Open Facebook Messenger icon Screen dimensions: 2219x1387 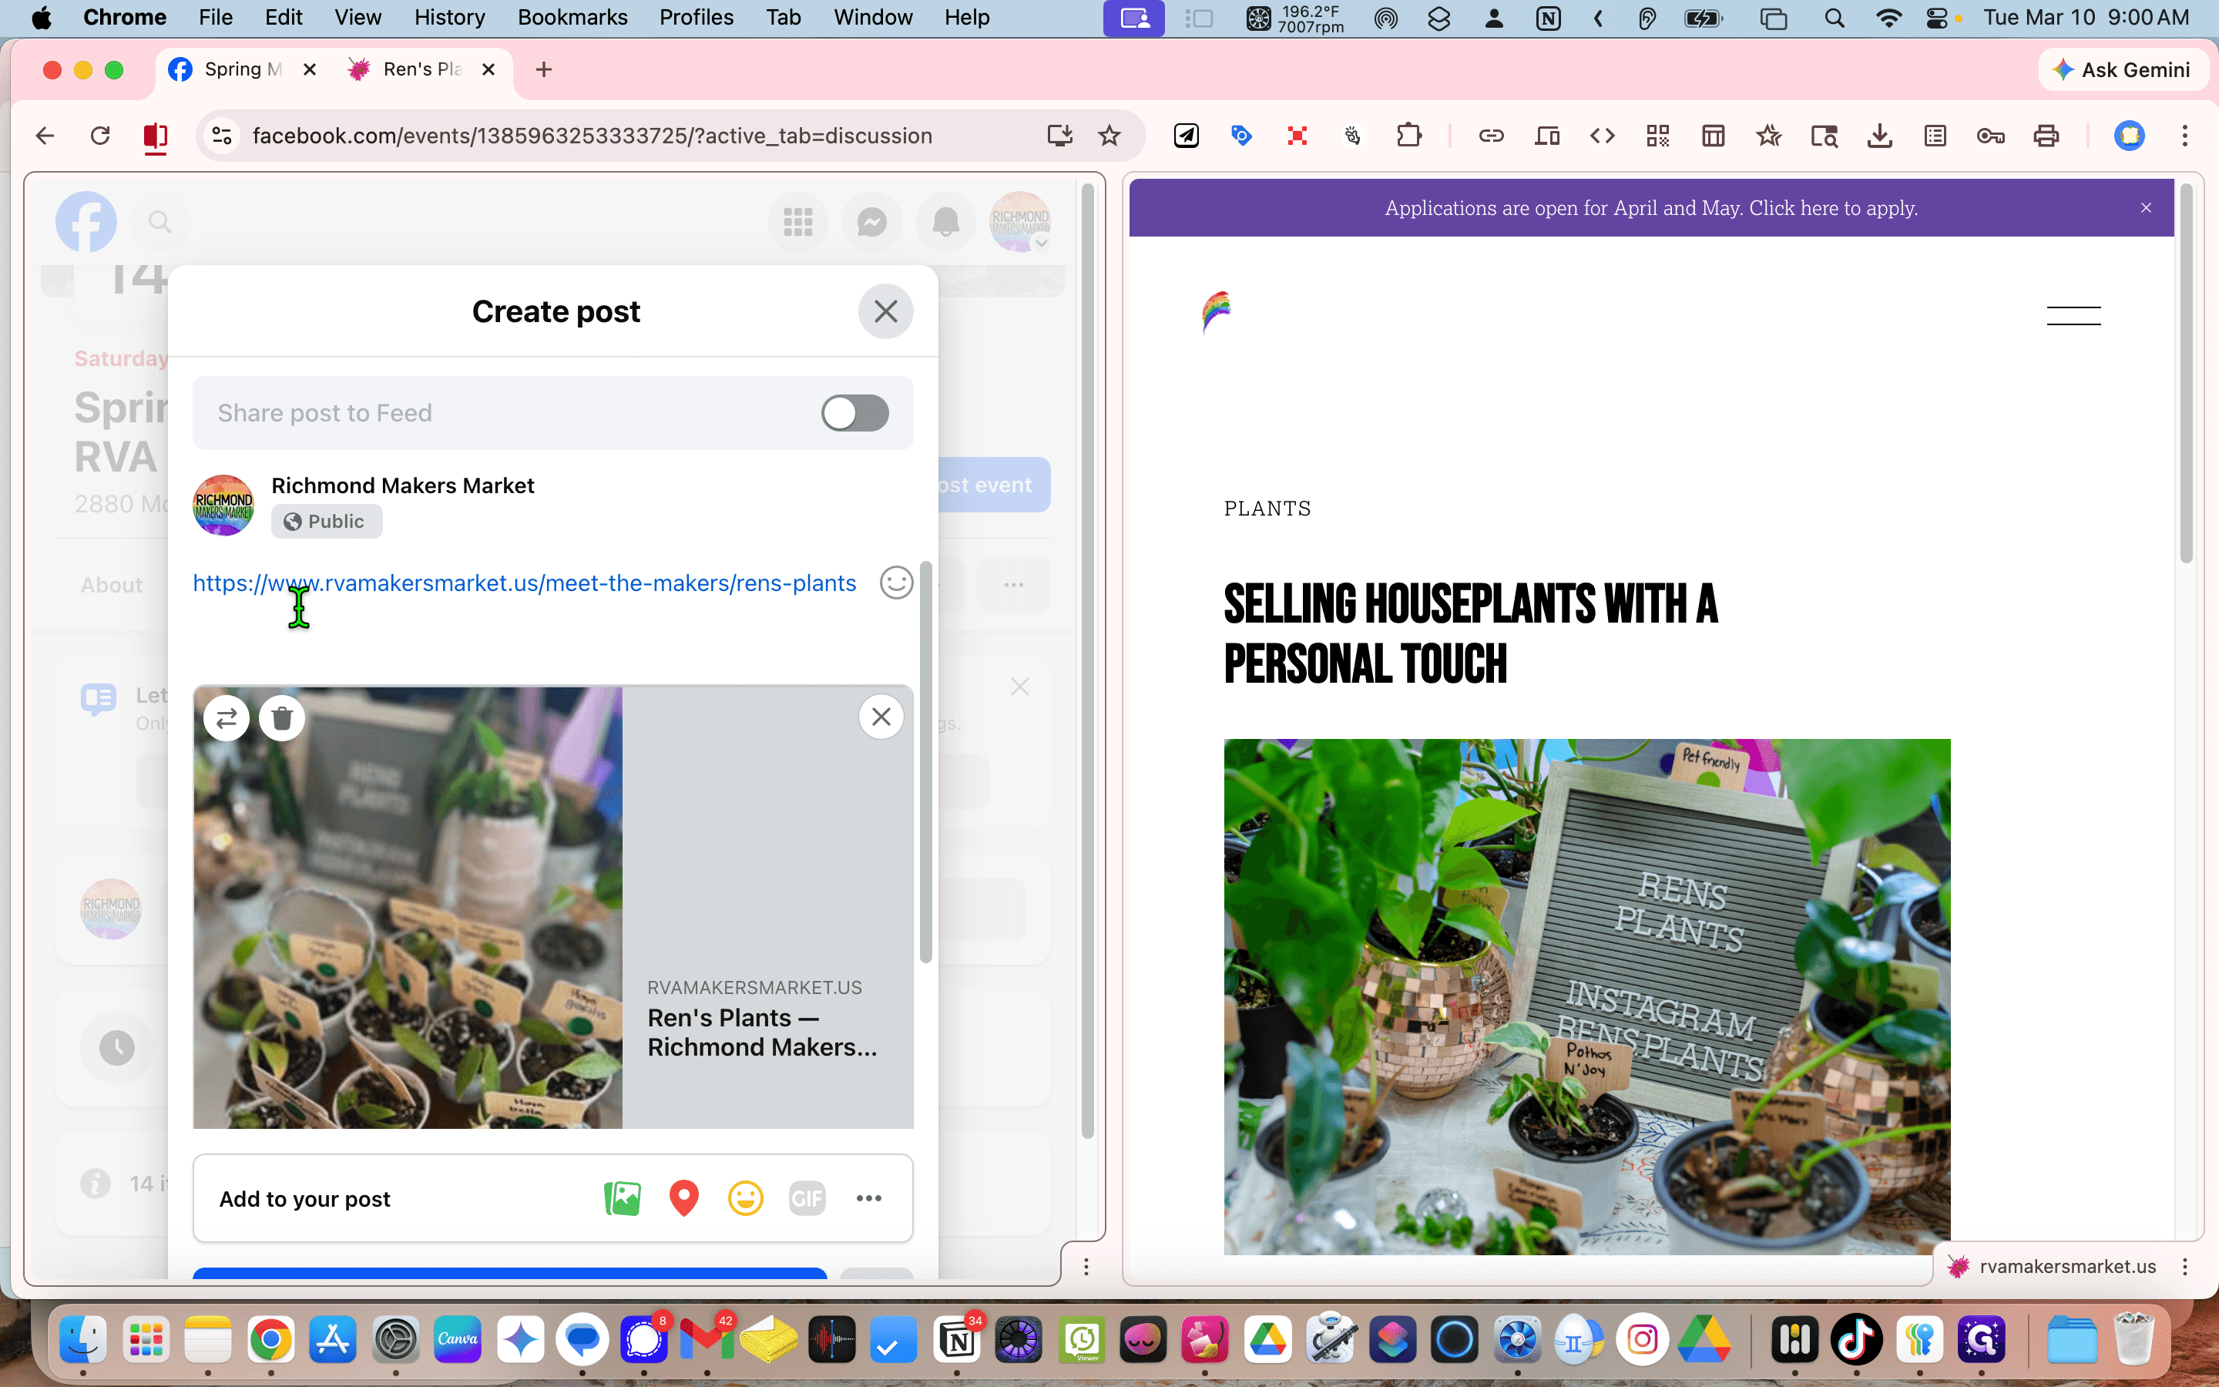click(871, 222)
